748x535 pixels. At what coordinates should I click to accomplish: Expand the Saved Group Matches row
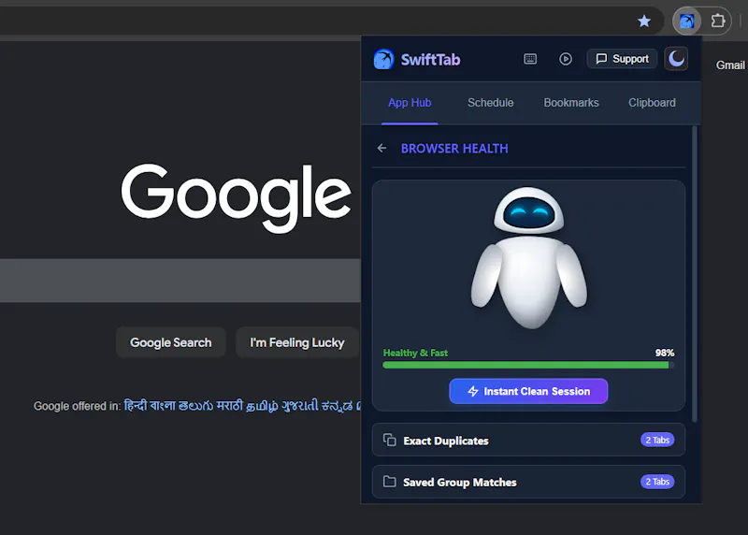pos(528,482)
